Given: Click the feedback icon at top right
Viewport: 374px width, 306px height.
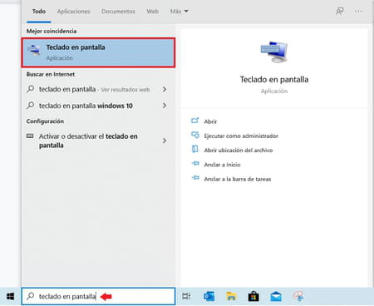Looking at the screenshot, I should (340, 11).
